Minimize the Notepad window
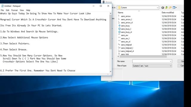Image resolution: width=191 pixels, height=107 pixels. click(x=93, y=6)
